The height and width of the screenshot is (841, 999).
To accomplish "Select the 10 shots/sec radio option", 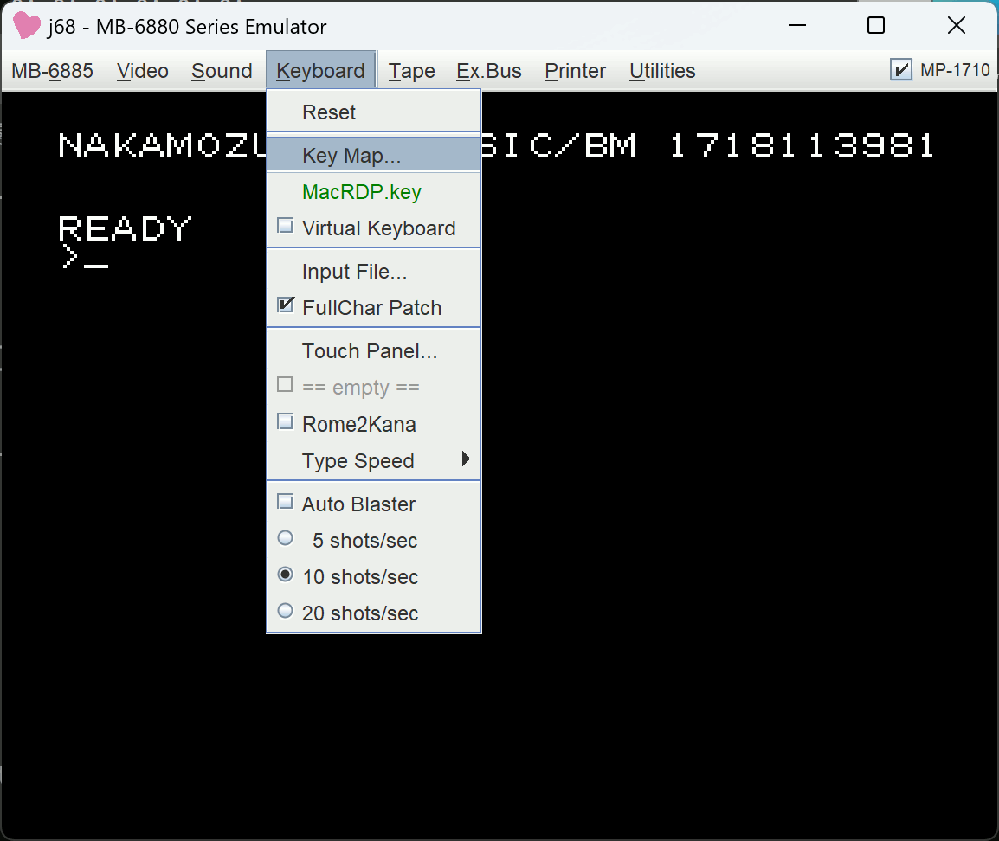I will 286,575.
